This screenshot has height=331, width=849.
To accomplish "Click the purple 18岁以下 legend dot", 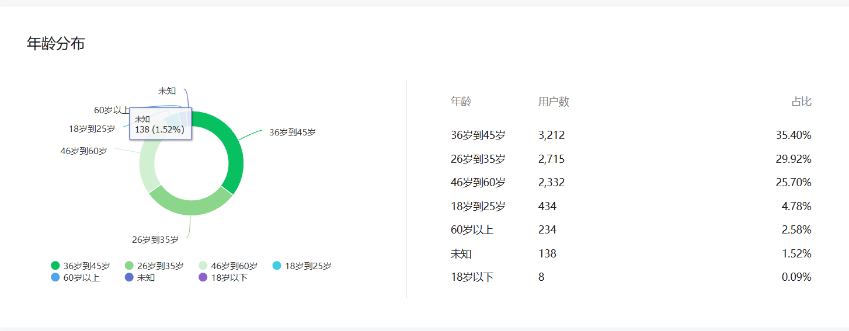I will [203, 277].
